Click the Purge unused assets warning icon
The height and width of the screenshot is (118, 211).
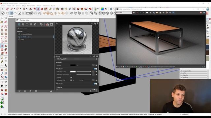[51, 91]
